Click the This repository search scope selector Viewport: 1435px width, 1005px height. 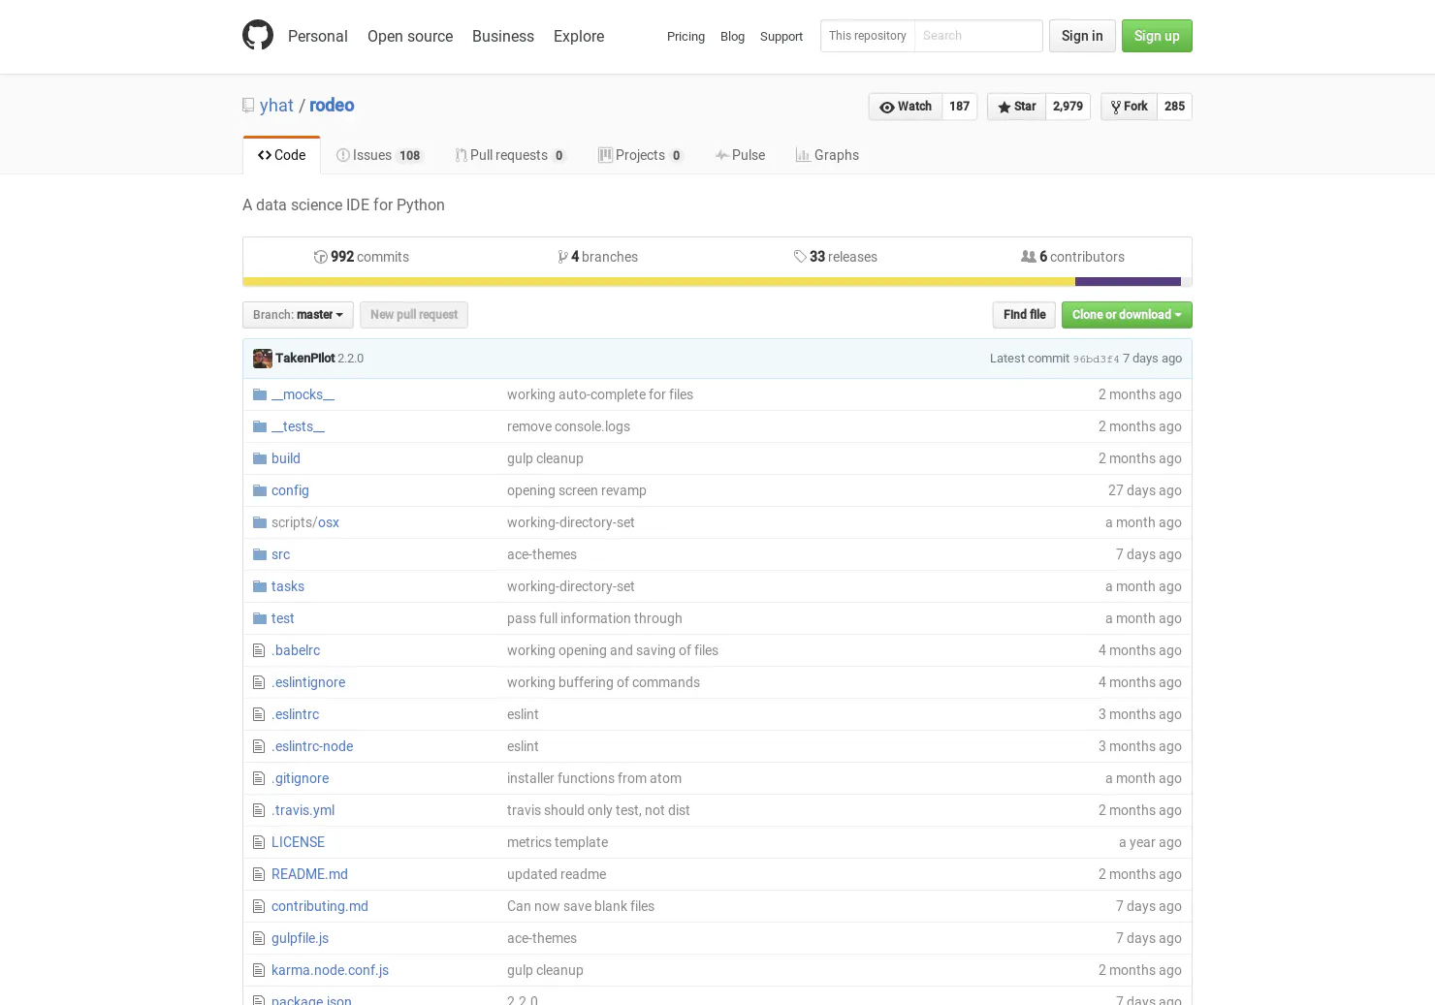tap(868, 36)
